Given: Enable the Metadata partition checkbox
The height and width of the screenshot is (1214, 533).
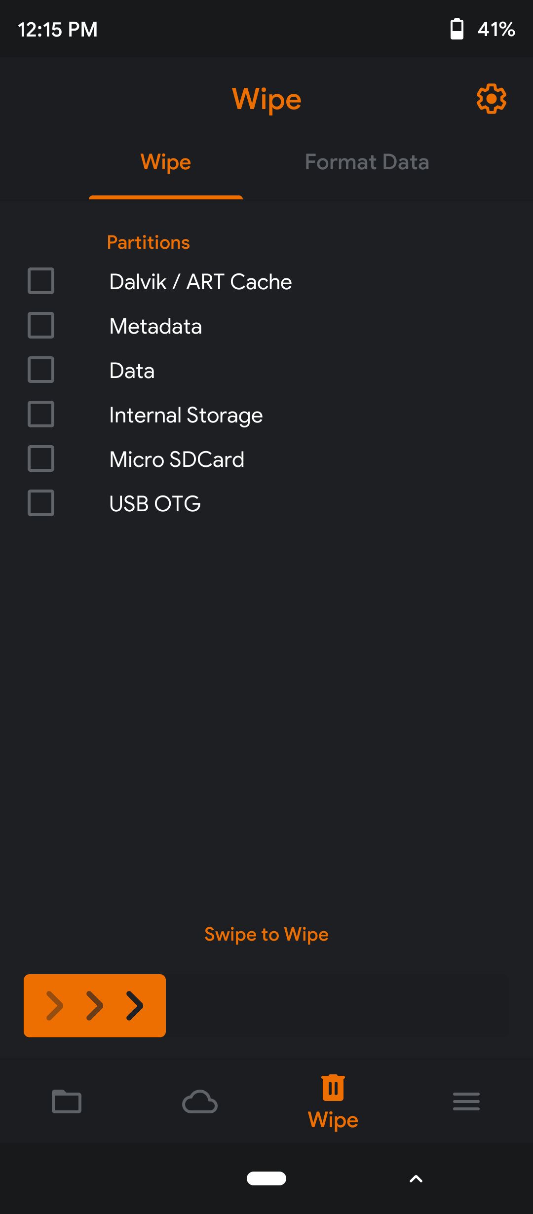Looking at the screenshot, I should pos(41,326).
